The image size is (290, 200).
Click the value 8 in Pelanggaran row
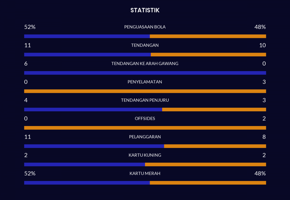(264, 137)
